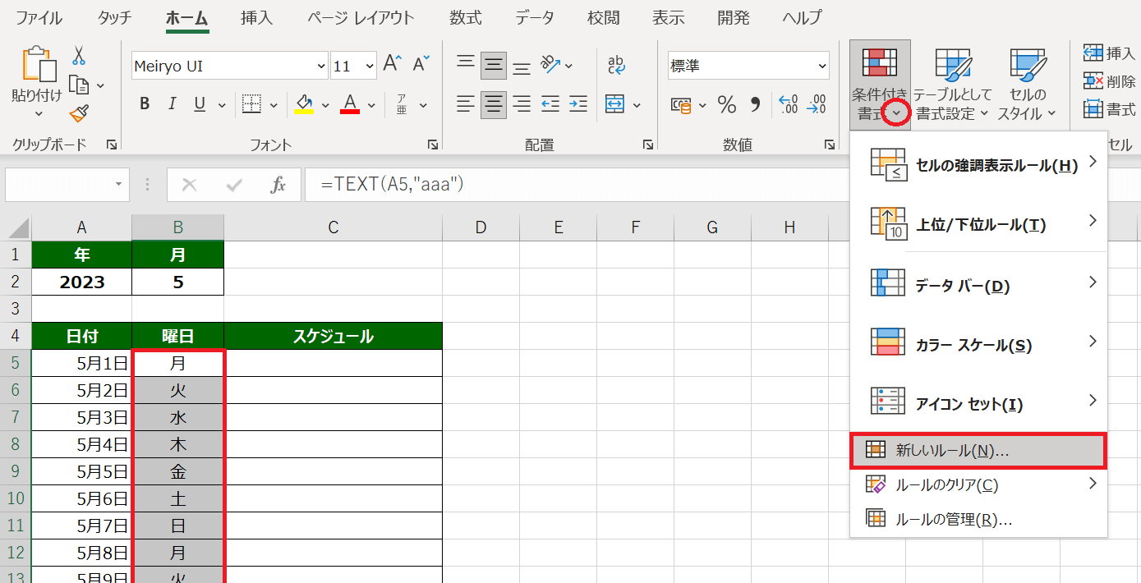
Task: Click the insert function fx icon
Action: (278, 185)
